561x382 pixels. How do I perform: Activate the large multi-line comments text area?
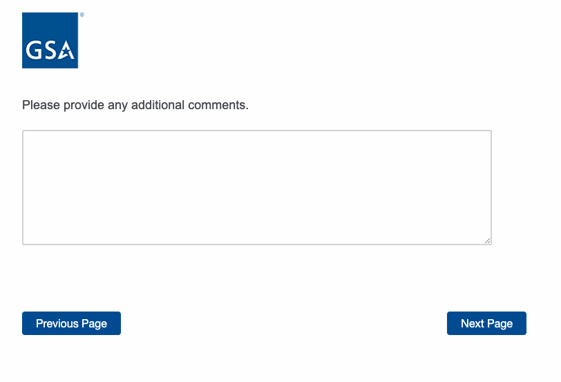pos(256,187)
